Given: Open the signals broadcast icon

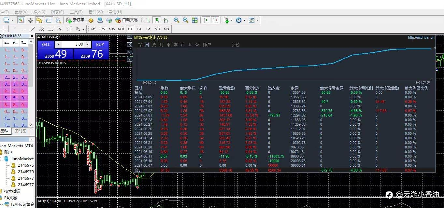Looking at the screenshot, I should click(x=109, y=20).
